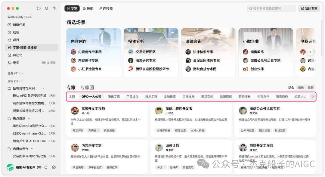Image resolution: width=325 pixels, height=177 pixels.
Task: Click the 内容创作专家 card avatar 文博凯
Action: 75,147
